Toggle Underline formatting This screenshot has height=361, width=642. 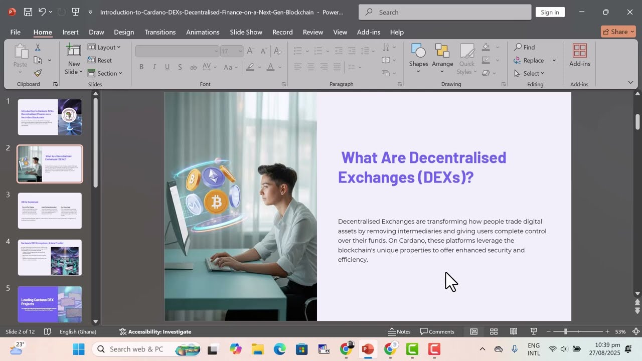[x=167, y=67]
